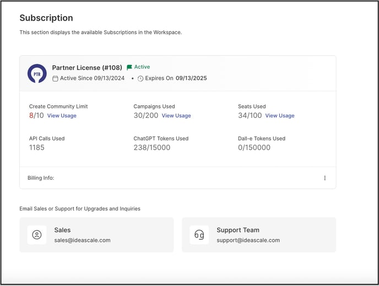Open the three-dot billing options menu

[x=324, y=178]
